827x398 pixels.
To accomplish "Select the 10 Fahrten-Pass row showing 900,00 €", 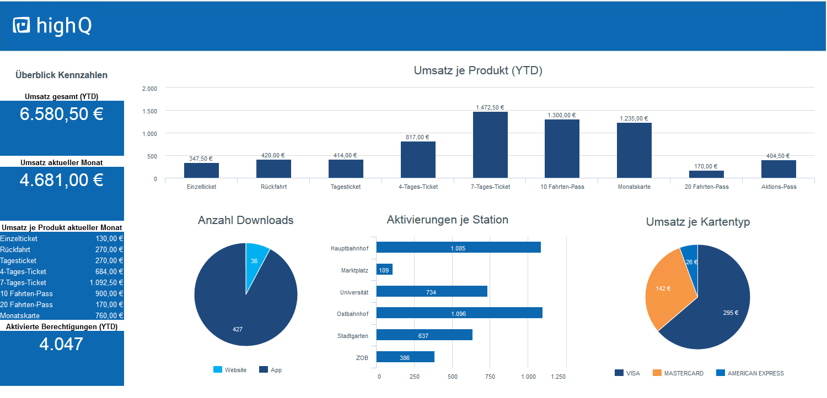I will pyautogui.click(x=62, y=293).
